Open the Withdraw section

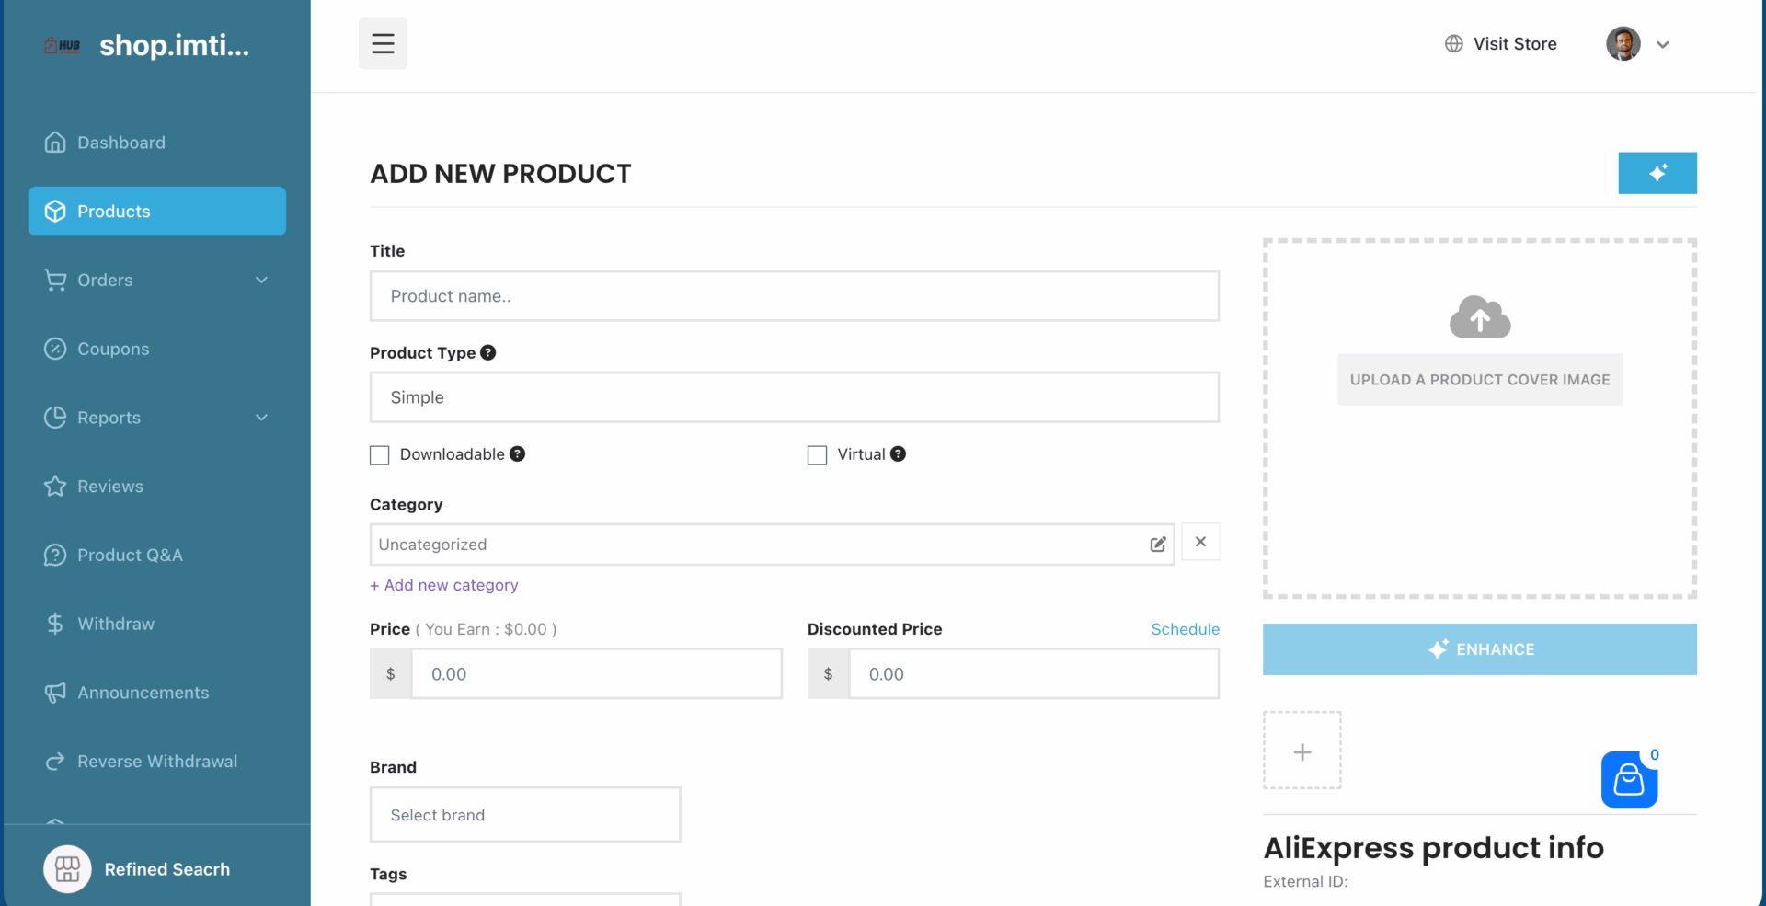point(116,624)
